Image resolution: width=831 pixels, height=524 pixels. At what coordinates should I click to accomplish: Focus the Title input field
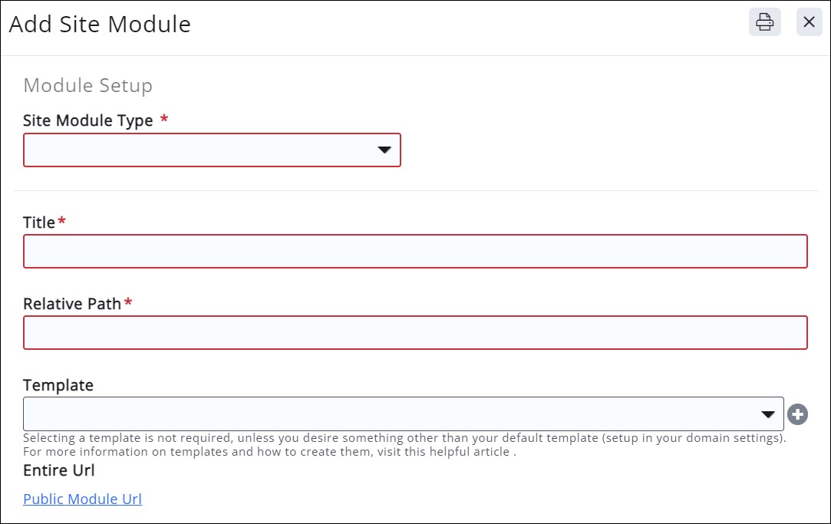415,252
